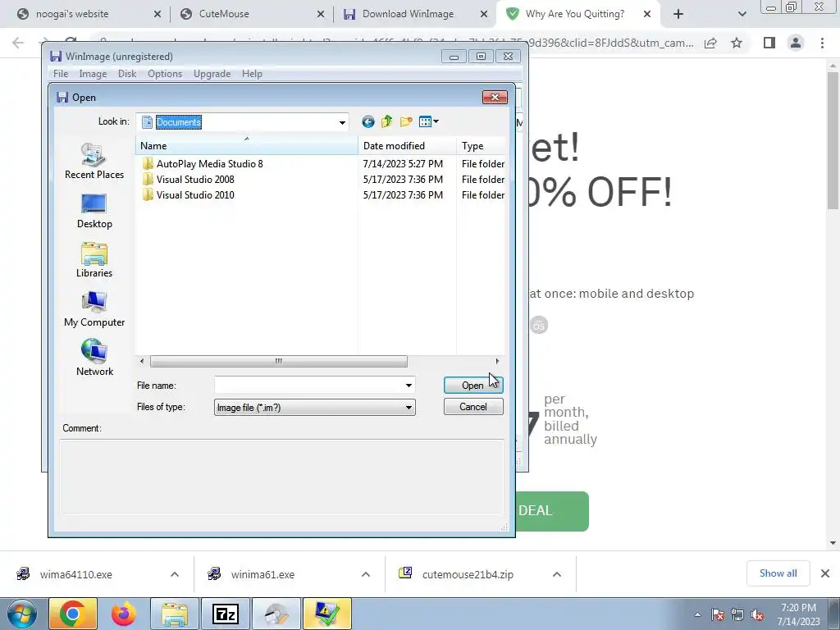Bookmark this page star icon
840x630 pixels.
(737, 43)
